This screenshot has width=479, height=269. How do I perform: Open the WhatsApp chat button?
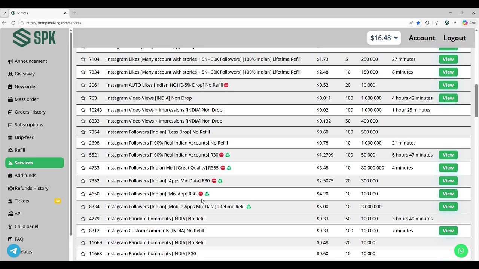coord(461,251)
